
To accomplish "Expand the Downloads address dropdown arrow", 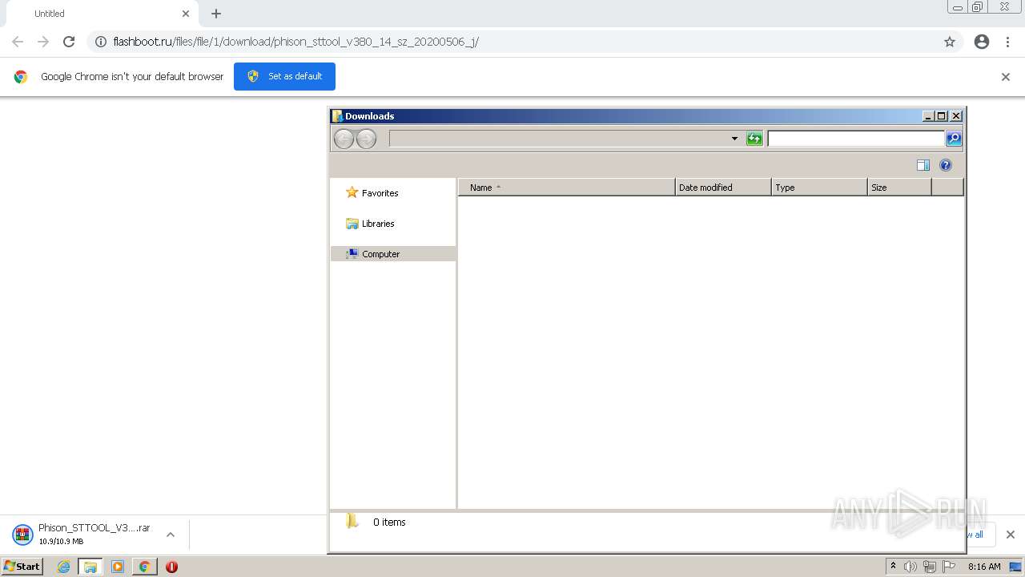I will (x=734, y=139).
